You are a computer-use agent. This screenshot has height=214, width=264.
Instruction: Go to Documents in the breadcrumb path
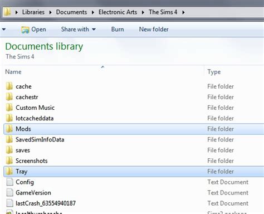71,12
